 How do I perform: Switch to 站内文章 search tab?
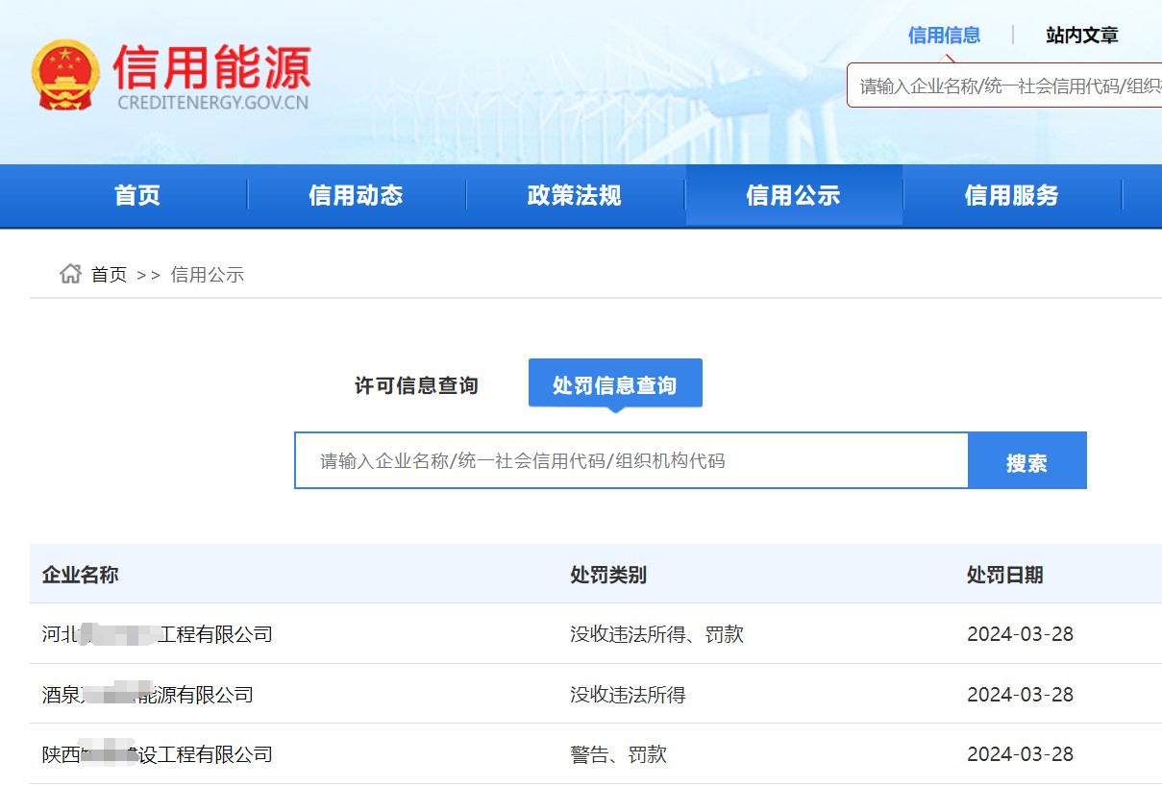click(1082, 36)
